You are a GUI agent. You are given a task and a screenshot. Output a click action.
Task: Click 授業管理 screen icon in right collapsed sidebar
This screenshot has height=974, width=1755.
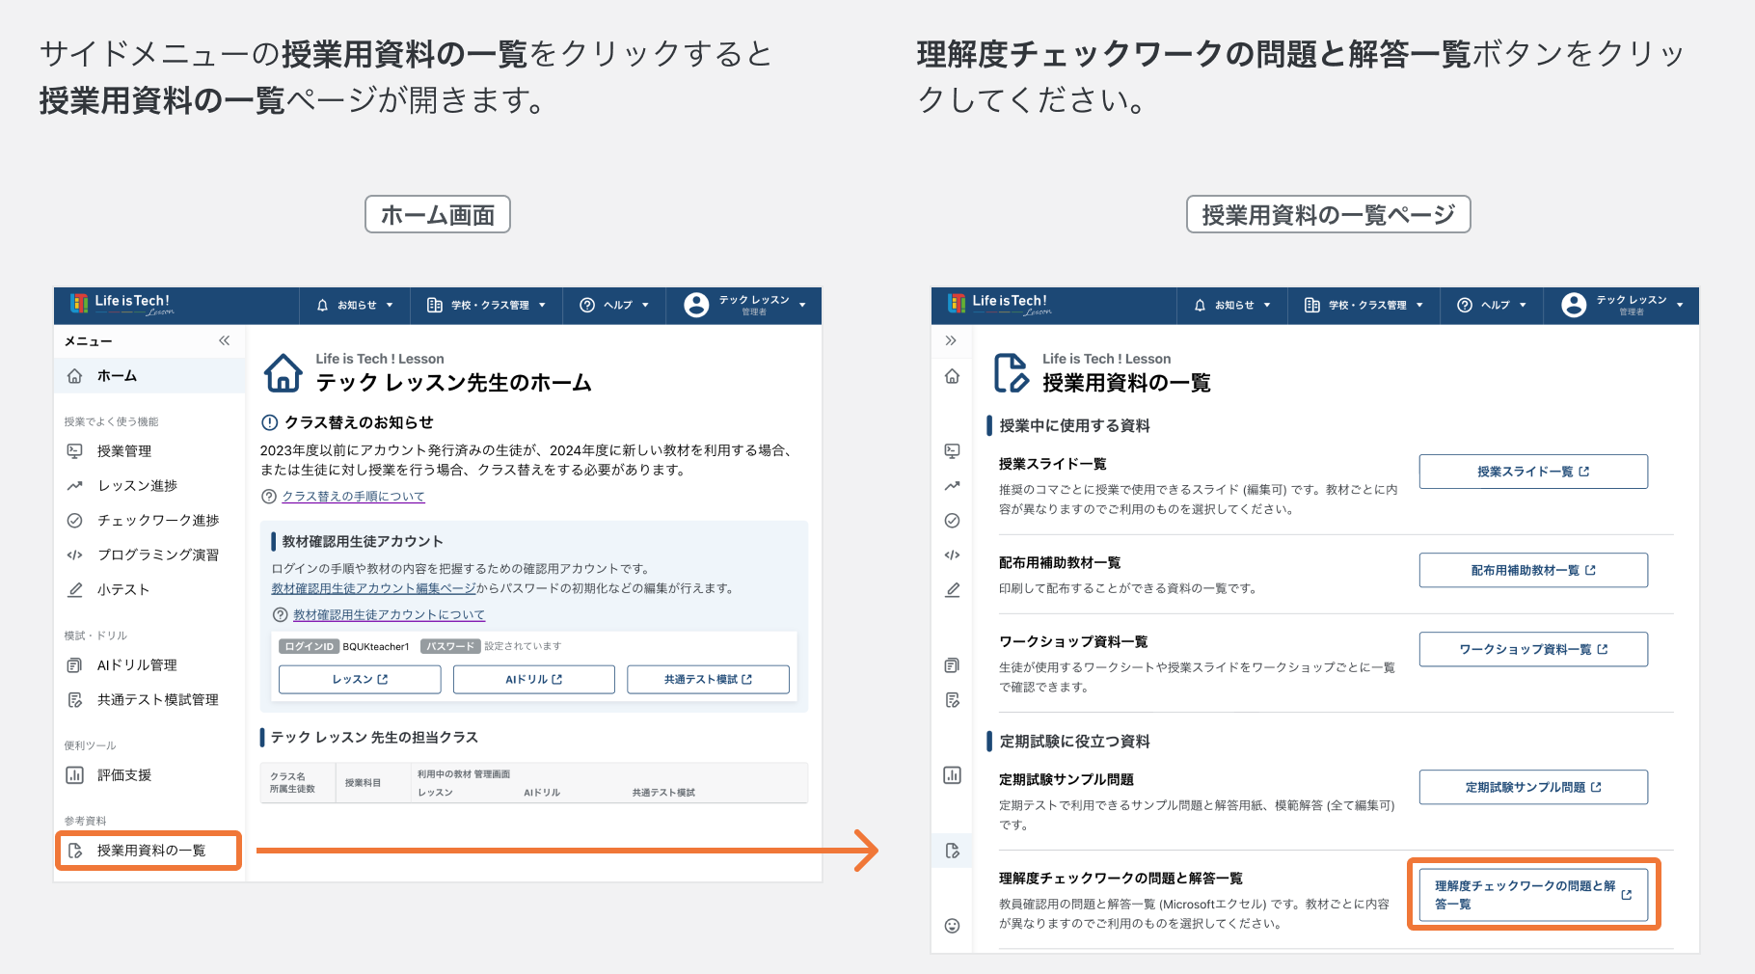pyautogui.click(x=952, y=451)
